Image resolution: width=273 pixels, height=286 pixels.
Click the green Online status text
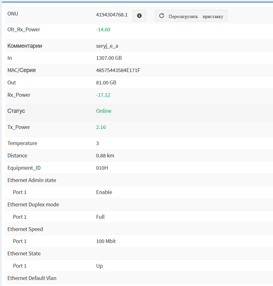[x=104, y=111]
